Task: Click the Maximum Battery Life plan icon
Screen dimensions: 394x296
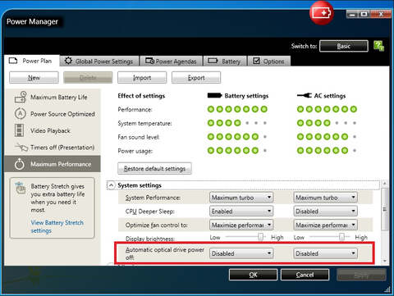Action: pos(21,97)
